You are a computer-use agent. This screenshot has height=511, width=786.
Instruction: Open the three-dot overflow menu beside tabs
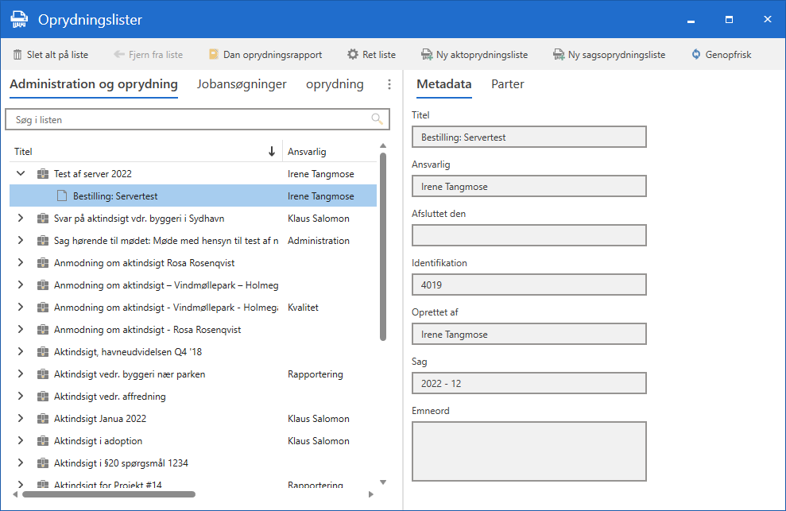389,84
